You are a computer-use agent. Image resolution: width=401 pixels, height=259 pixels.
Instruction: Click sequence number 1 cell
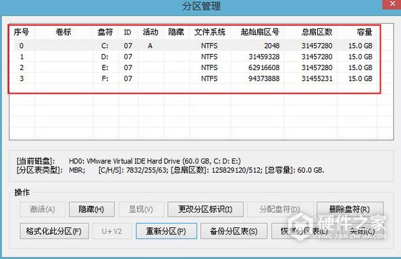coord(22,57)
